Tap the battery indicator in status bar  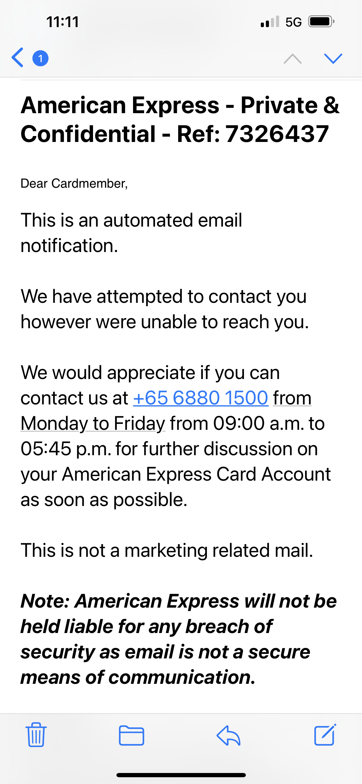pyautogui.click(x=321, y=22)
